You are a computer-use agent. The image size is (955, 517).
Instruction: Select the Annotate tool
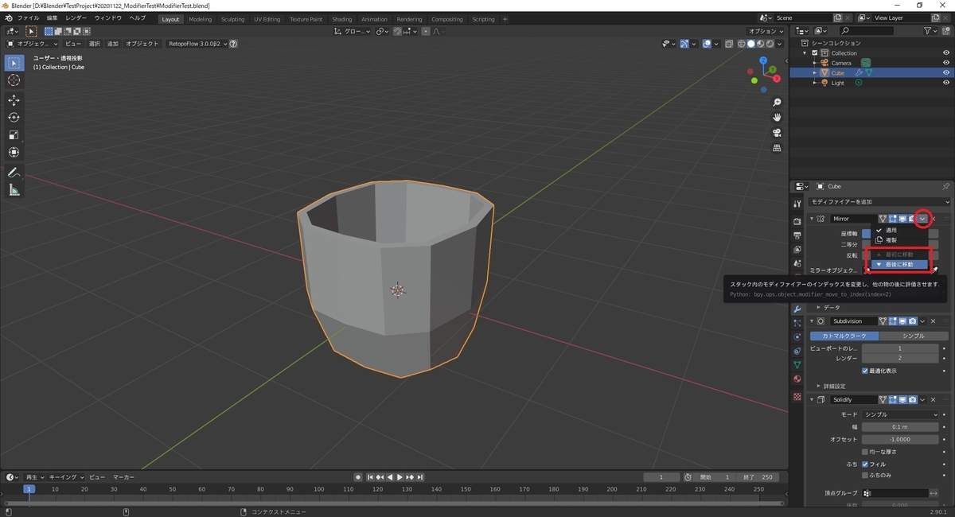tap(14, 173)
